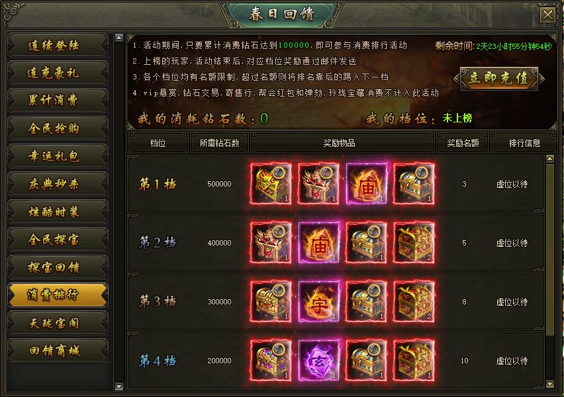Click the sidebar scroll down arrow

pyautogui.click(x=119, y=386)
